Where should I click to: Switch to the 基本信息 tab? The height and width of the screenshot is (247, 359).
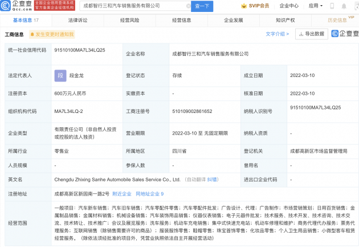26,20
